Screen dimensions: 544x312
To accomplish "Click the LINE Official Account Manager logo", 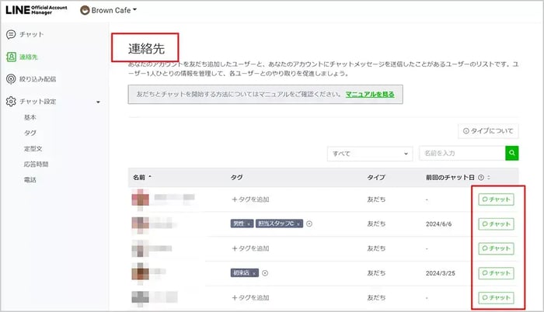I will click(x=36, y=10).
